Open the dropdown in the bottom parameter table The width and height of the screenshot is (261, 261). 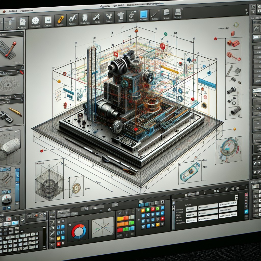pos(216,217)
